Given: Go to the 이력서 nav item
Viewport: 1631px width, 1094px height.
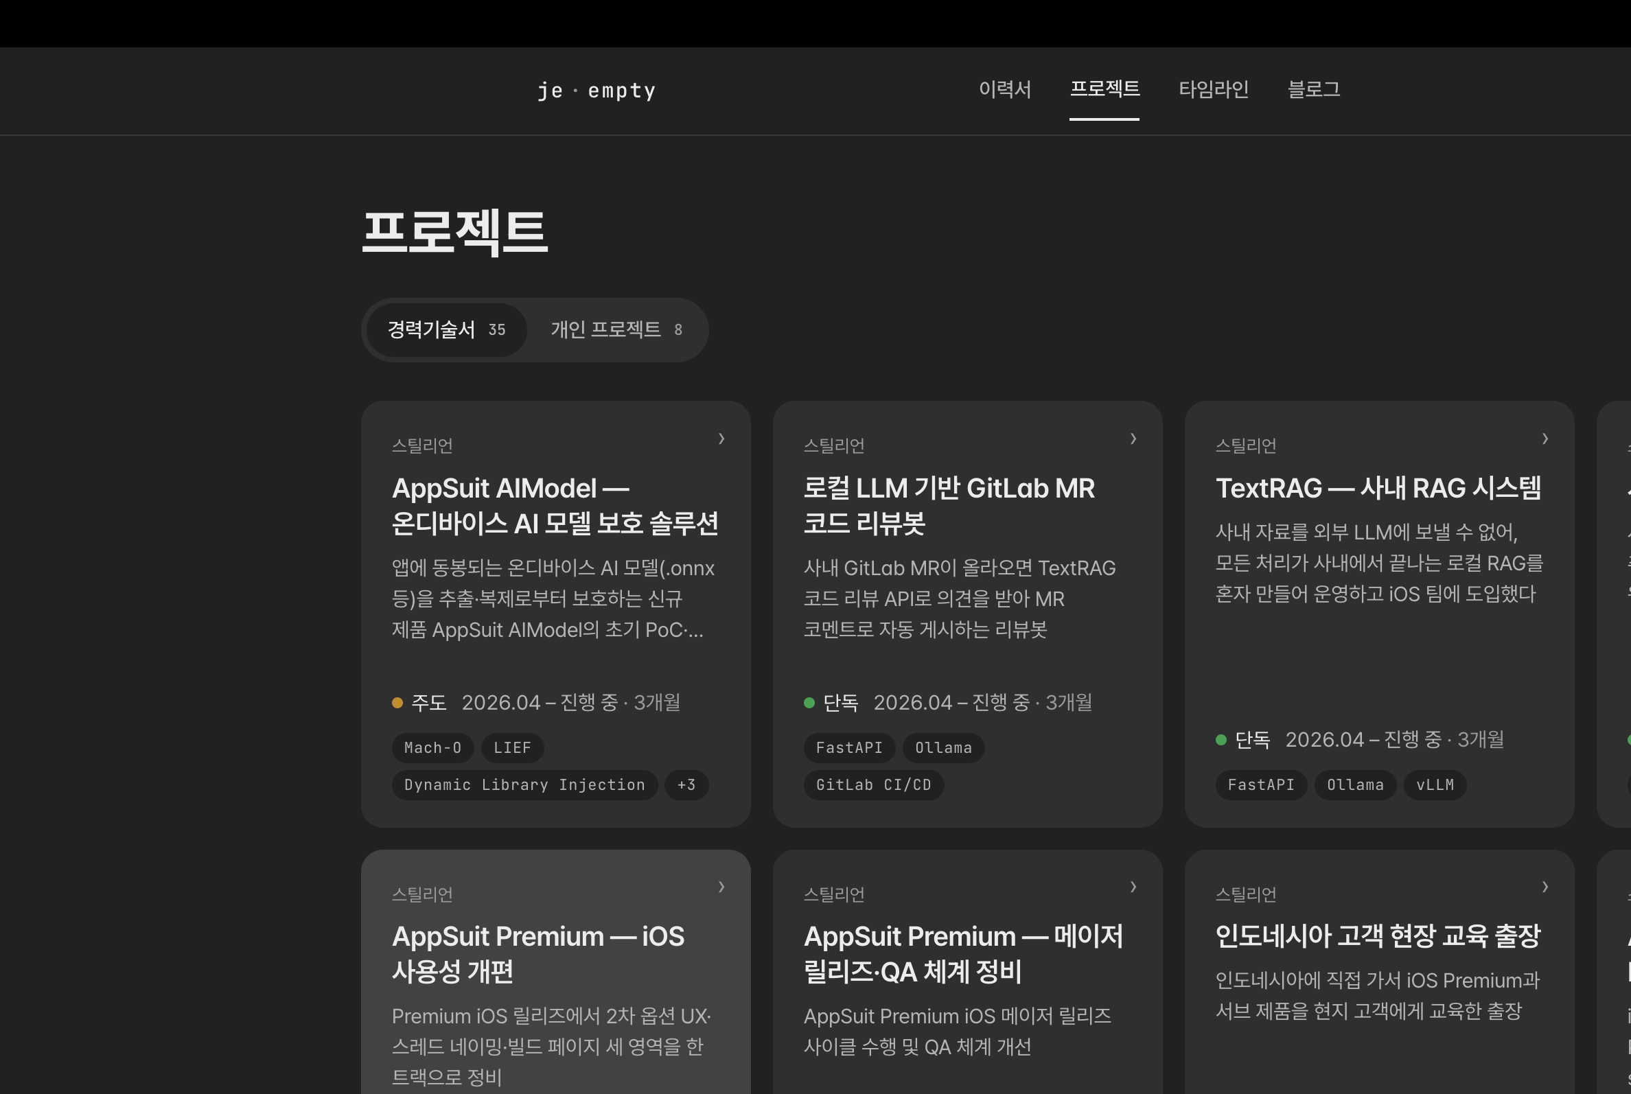Looking at the screenshot, I should [x=1005, y=89].
